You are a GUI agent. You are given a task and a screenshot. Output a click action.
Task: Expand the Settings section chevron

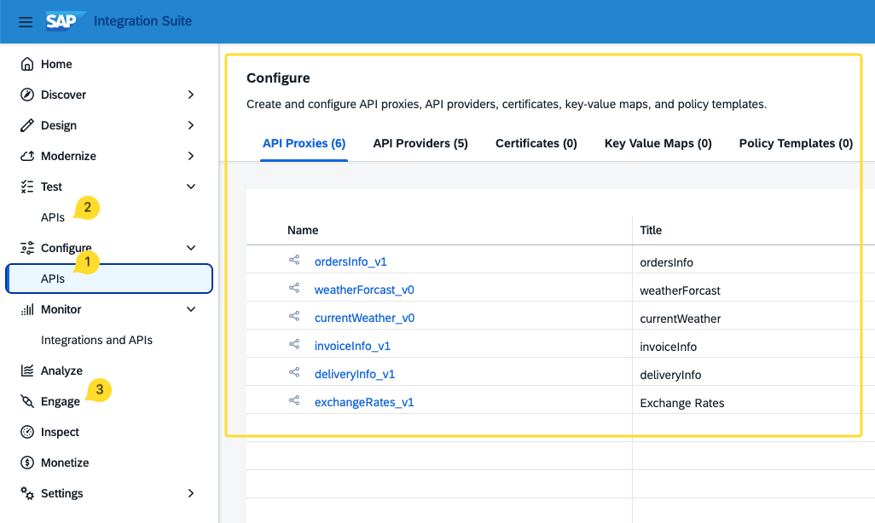coord(191,493)
